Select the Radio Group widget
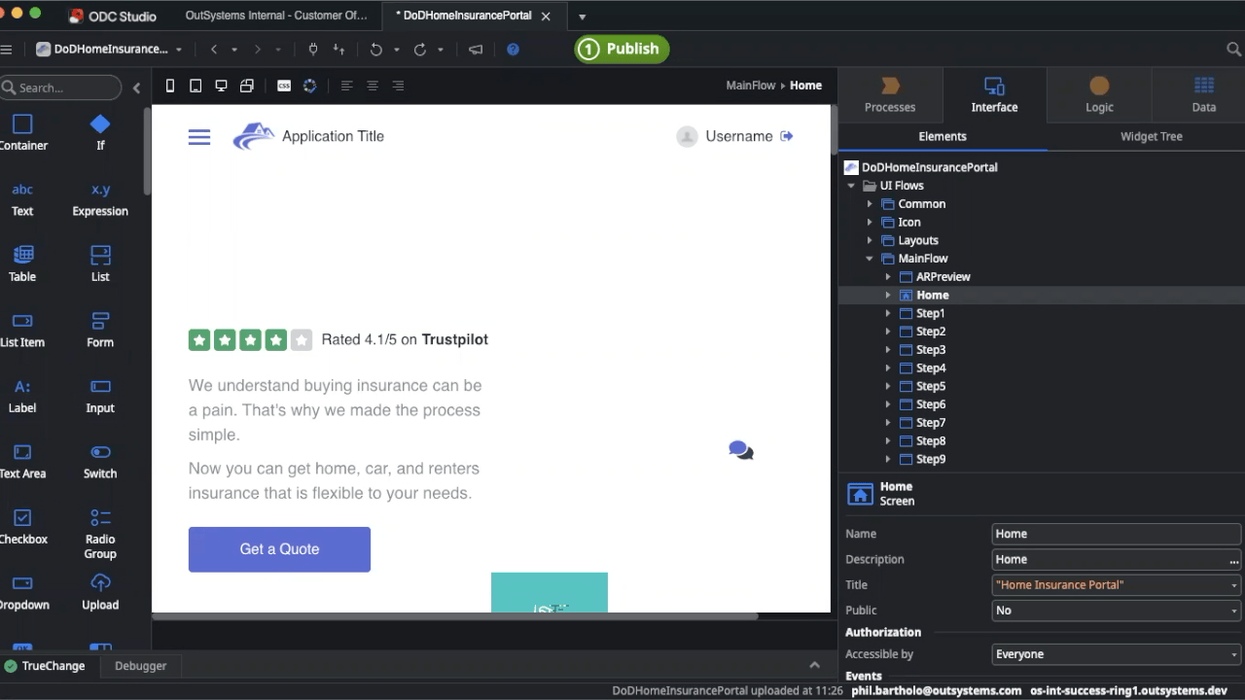 pos(100,518)
